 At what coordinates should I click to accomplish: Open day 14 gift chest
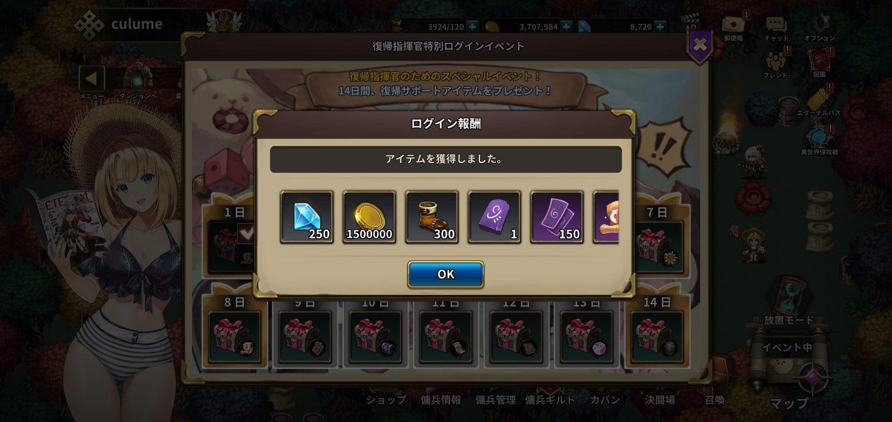pos(657,337)
